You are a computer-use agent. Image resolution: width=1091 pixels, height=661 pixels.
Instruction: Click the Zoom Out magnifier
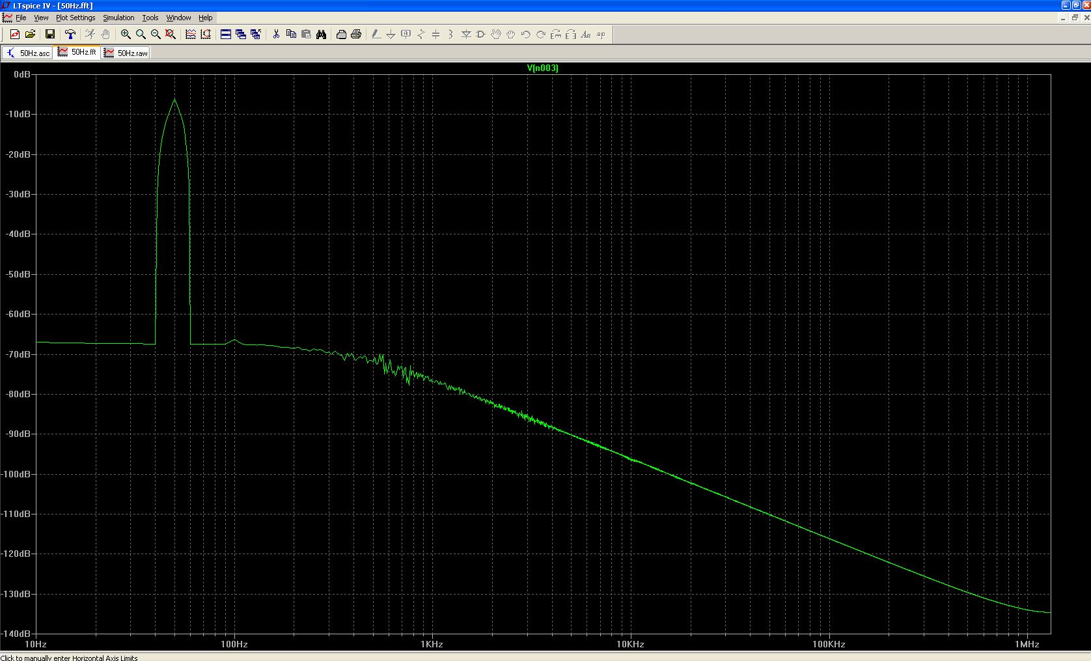(156, 35)
